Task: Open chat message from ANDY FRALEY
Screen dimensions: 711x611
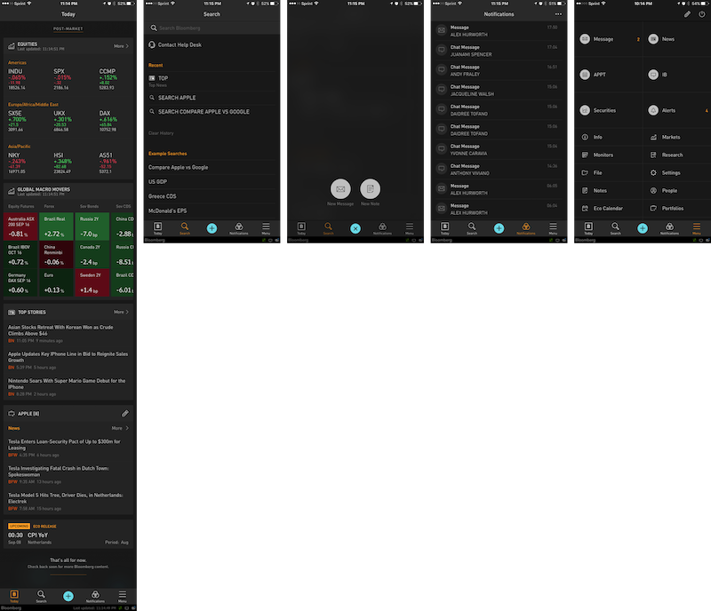Action: point(499,70)
